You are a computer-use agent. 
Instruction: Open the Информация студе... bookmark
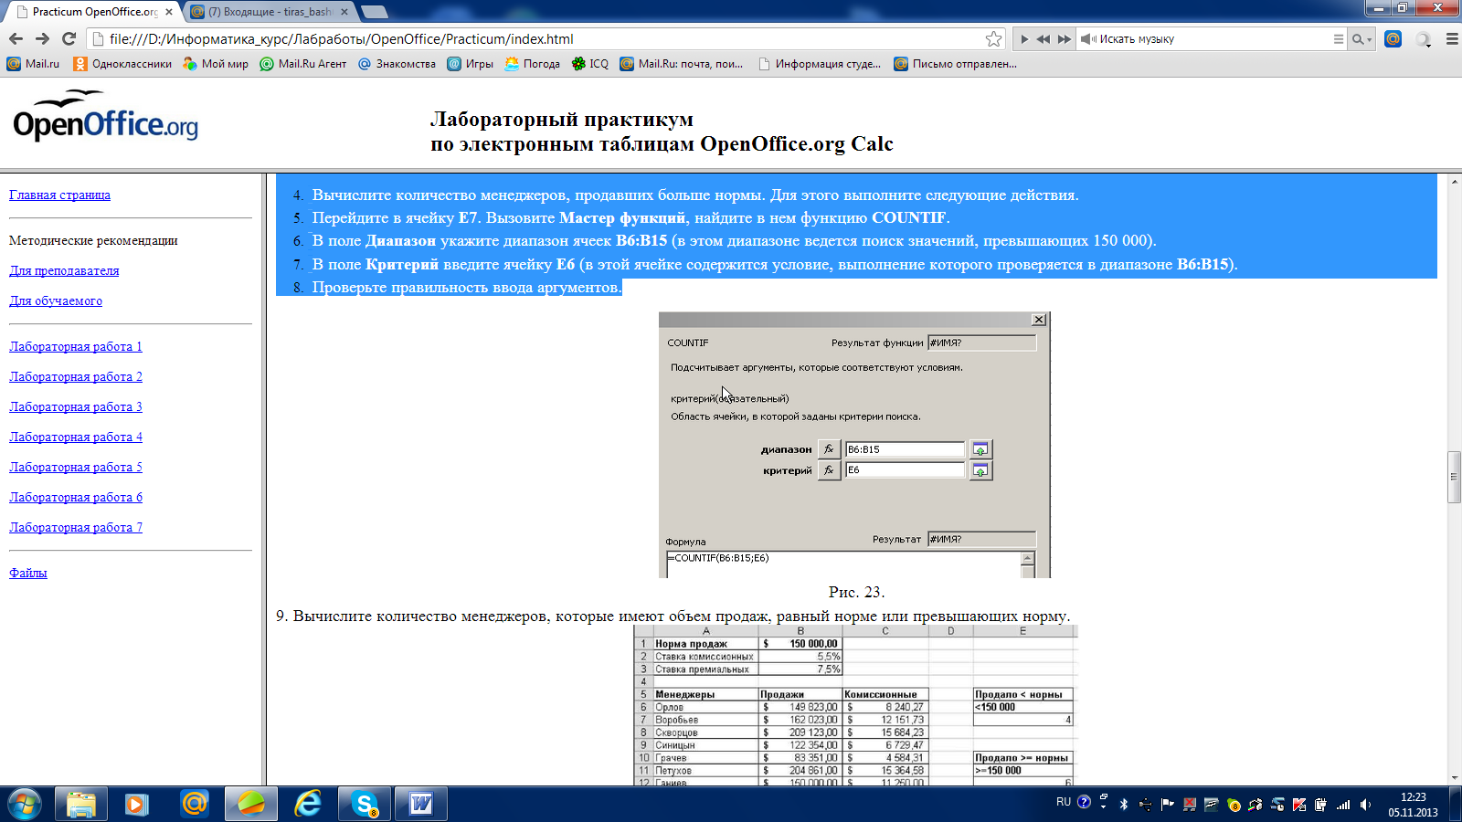(x=820, y=64)
